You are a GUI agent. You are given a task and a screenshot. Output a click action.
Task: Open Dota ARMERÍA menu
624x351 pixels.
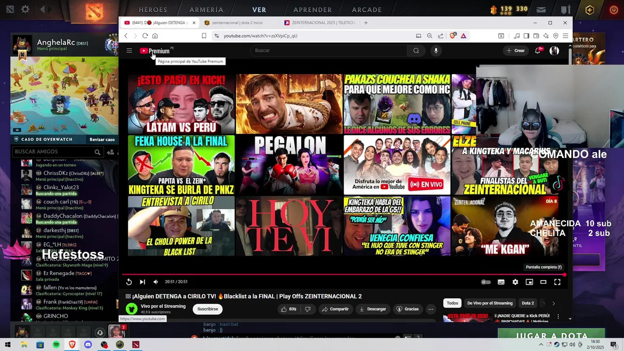coord(206,10)
